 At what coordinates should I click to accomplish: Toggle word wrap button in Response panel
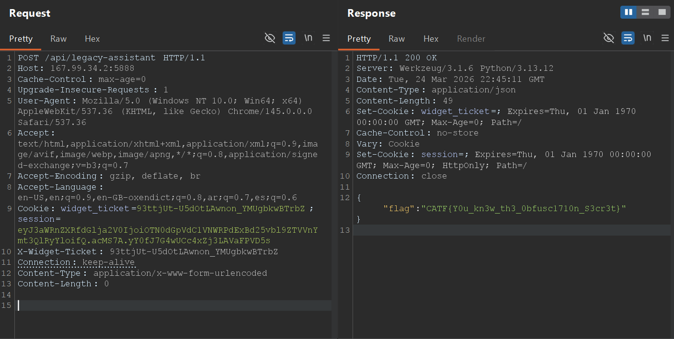pyautogui.click(x=628, y=38)
